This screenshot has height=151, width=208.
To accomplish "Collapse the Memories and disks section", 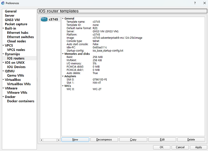I will pos(62,54).
